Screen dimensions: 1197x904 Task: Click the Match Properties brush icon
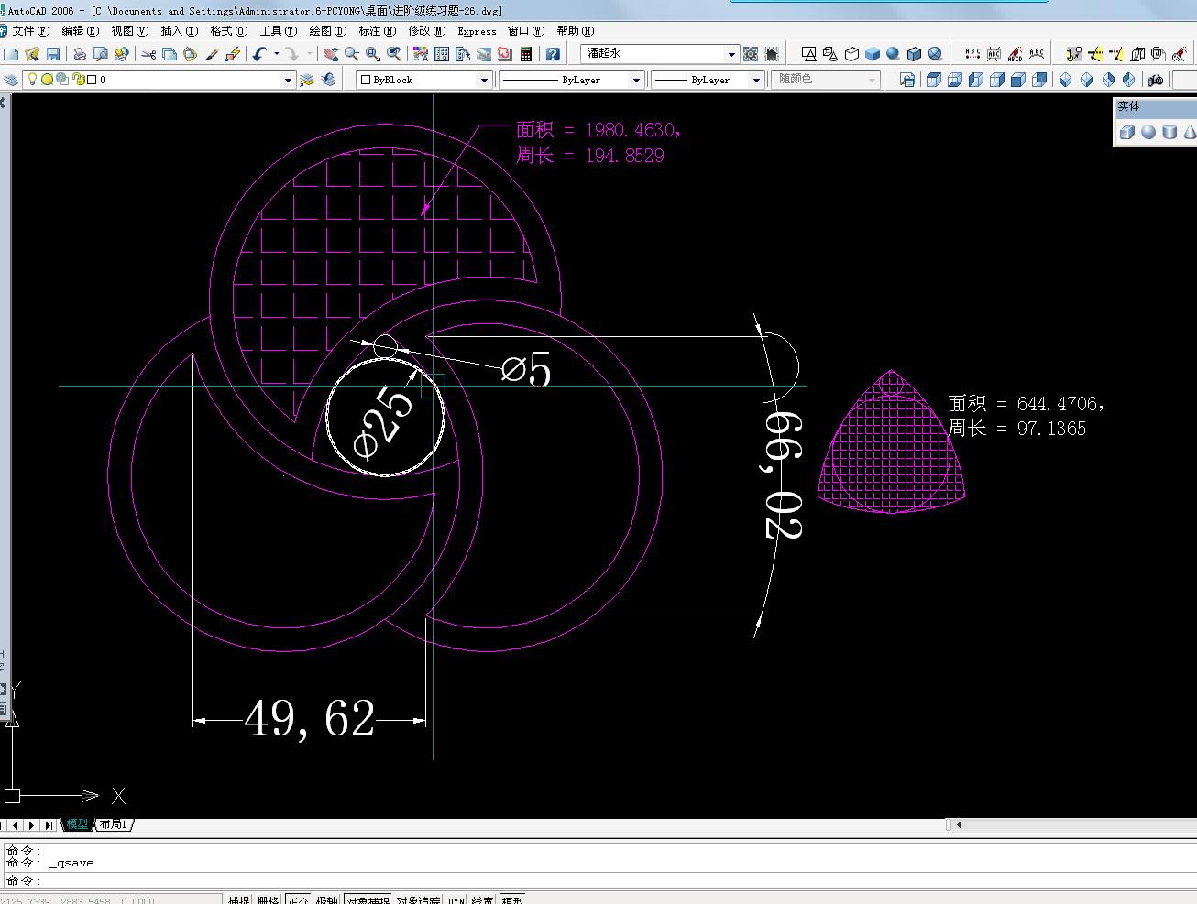tap(212, 55)
